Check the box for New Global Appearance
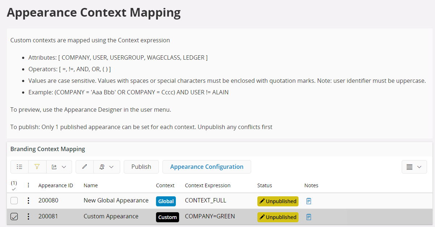435x227 pixels. coord(14,201)
